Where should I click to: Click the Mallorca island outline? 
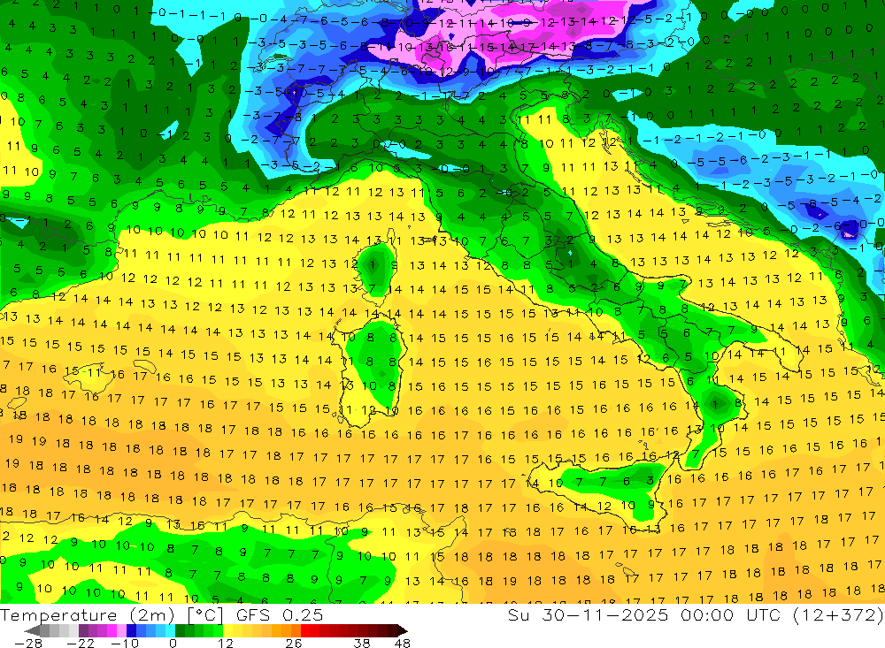[89, 378]
